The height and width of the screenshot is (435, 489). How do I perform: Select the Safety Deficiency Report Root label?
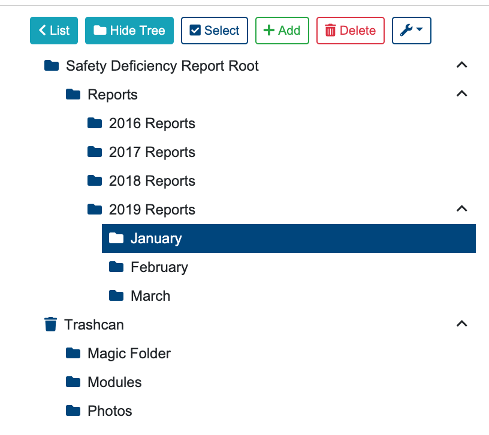(x=162, y=66)
